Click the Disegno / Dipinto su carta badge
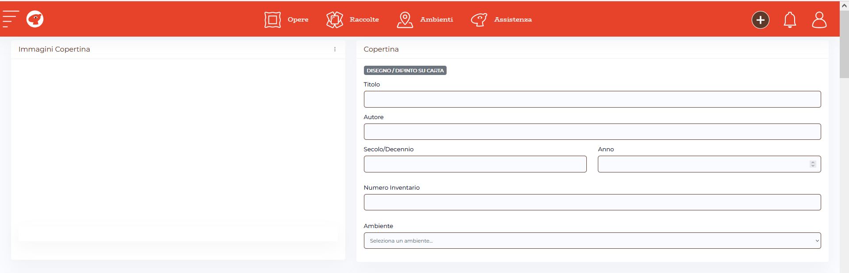The width and height of the screenshot is (849, 273). [x=405, y=71]
